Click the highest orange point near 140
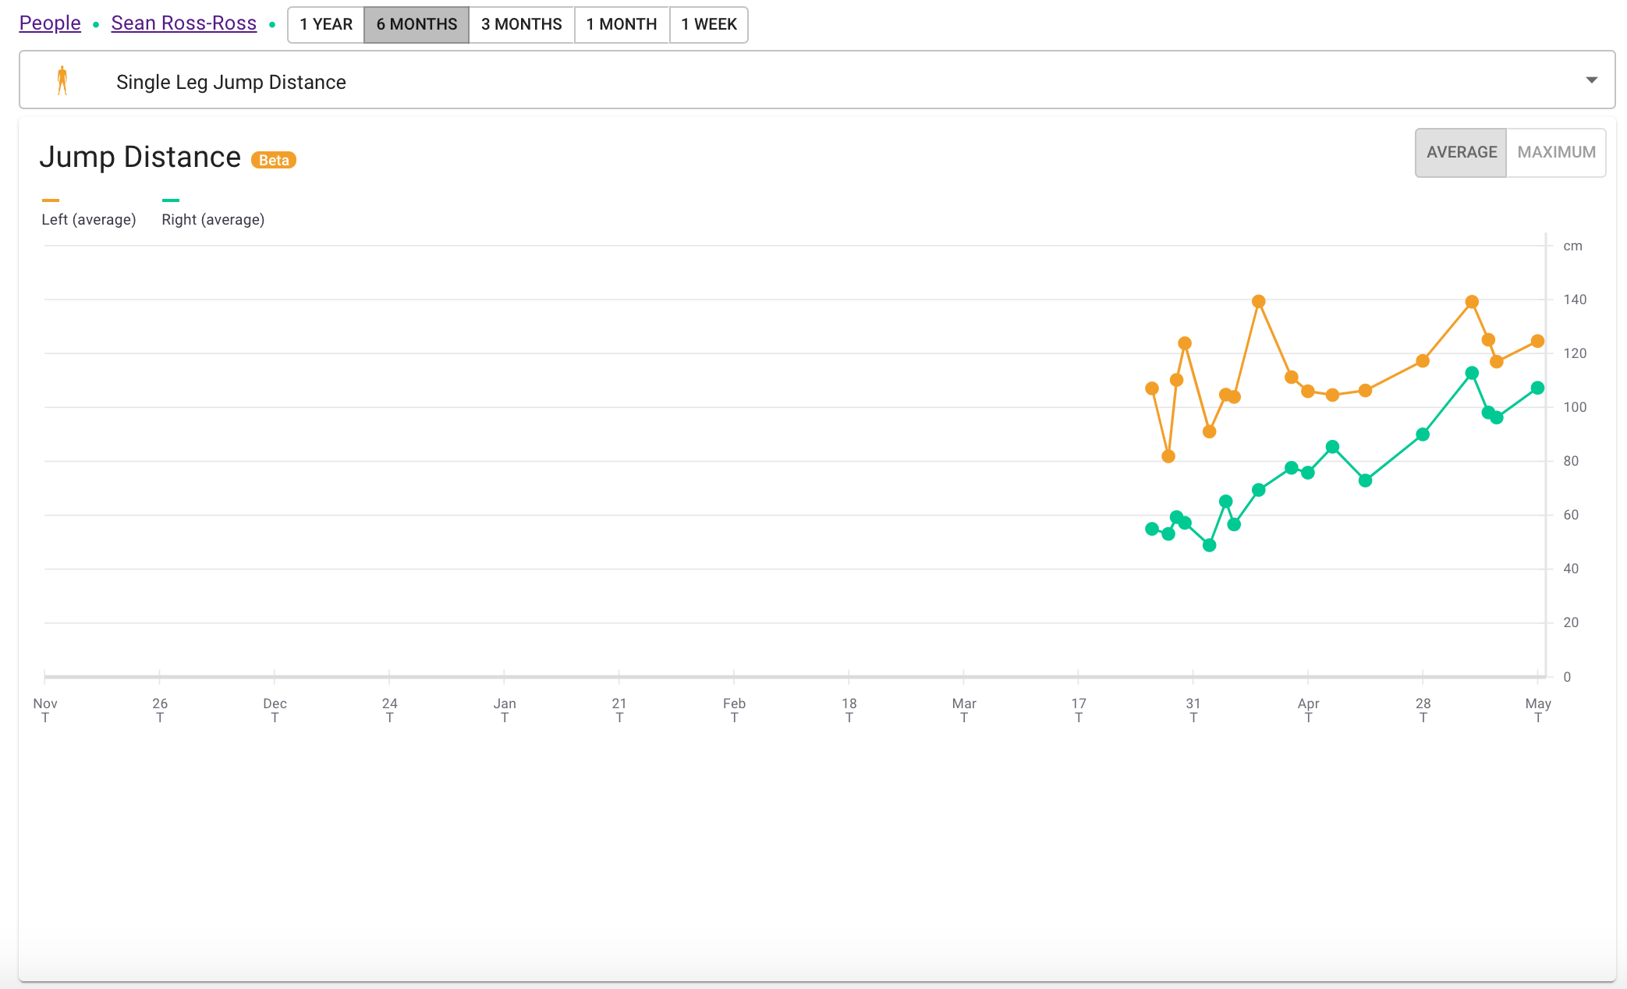The image size is (1627, 989). point(1258,301)
